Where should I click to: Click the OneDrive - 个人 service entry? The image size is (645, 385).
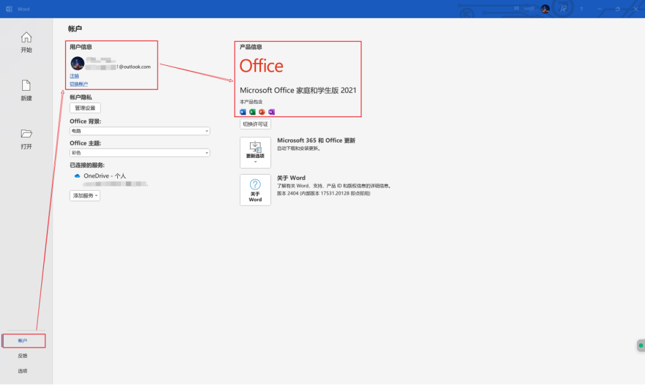click(x=105, y=176)
